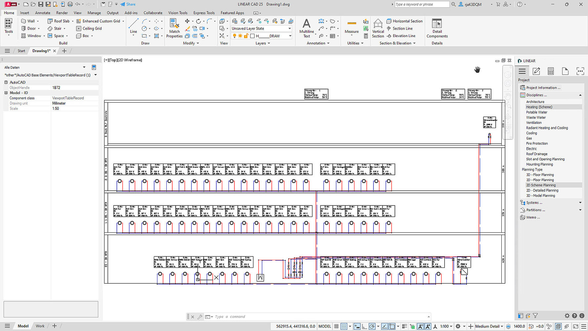Select the Potable Water discipline
This screenshot has height=331, width=588.
point(537,112)
